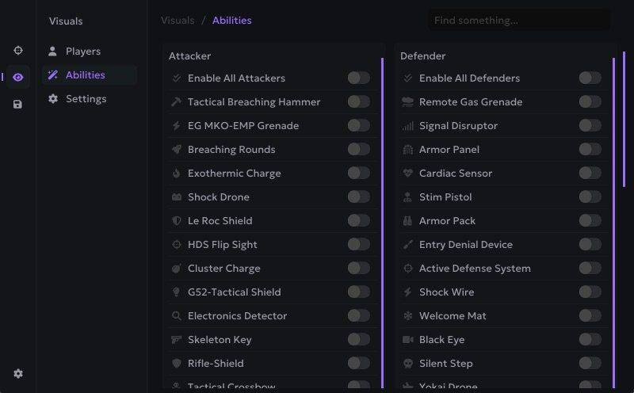Click the Visuals breadcrumb link

pos(178,20)
